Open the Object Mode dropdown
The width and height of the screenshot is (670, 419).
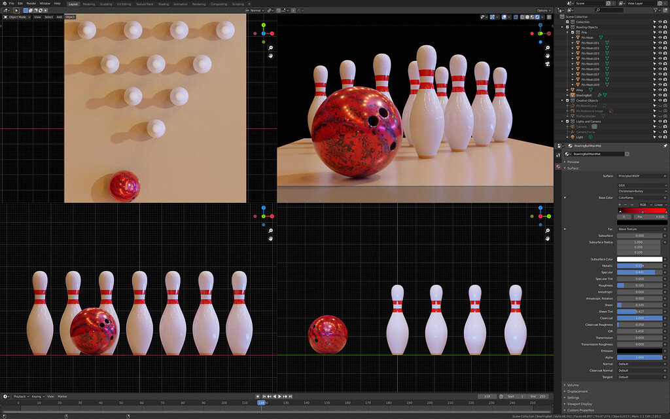(19, 17)
